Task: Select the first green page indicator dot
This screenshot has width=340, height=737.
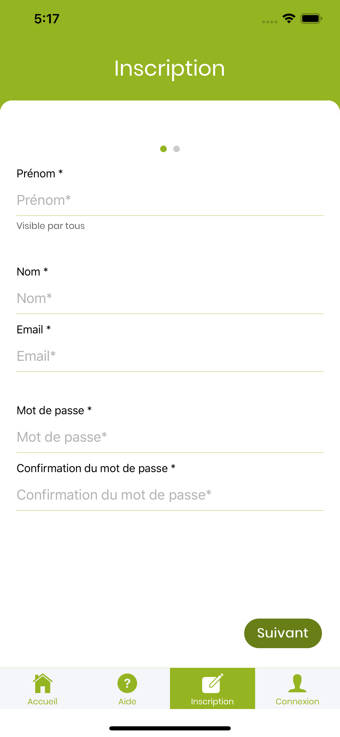Action: 163,149
